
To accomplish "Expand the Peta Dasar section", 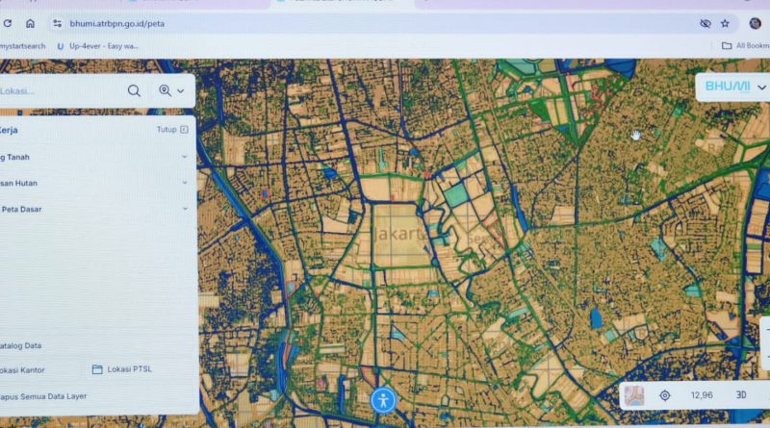I will [x=185, y=208].
